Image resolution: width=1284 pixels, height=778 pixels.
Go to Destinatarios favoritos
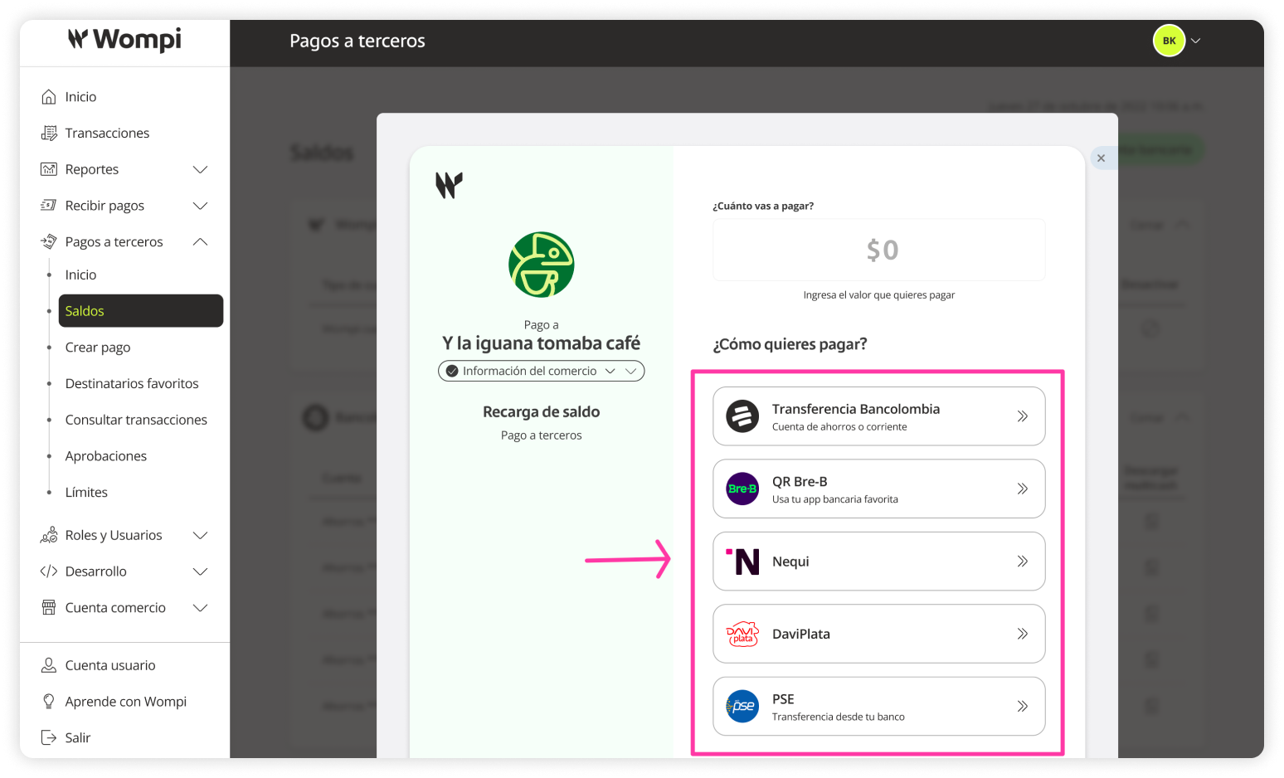tap(132, 383)
